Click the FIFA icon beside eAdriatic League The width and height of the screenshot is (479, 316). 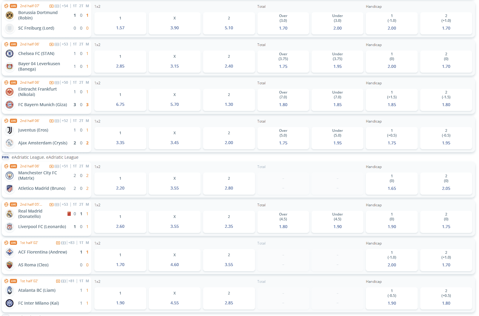point(5,157)
